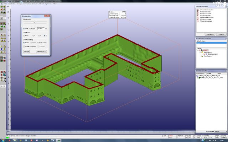Toggle red checkmark on the Ebene 1 layer
This screenshot has width=228, height=142.
point(200,50)
